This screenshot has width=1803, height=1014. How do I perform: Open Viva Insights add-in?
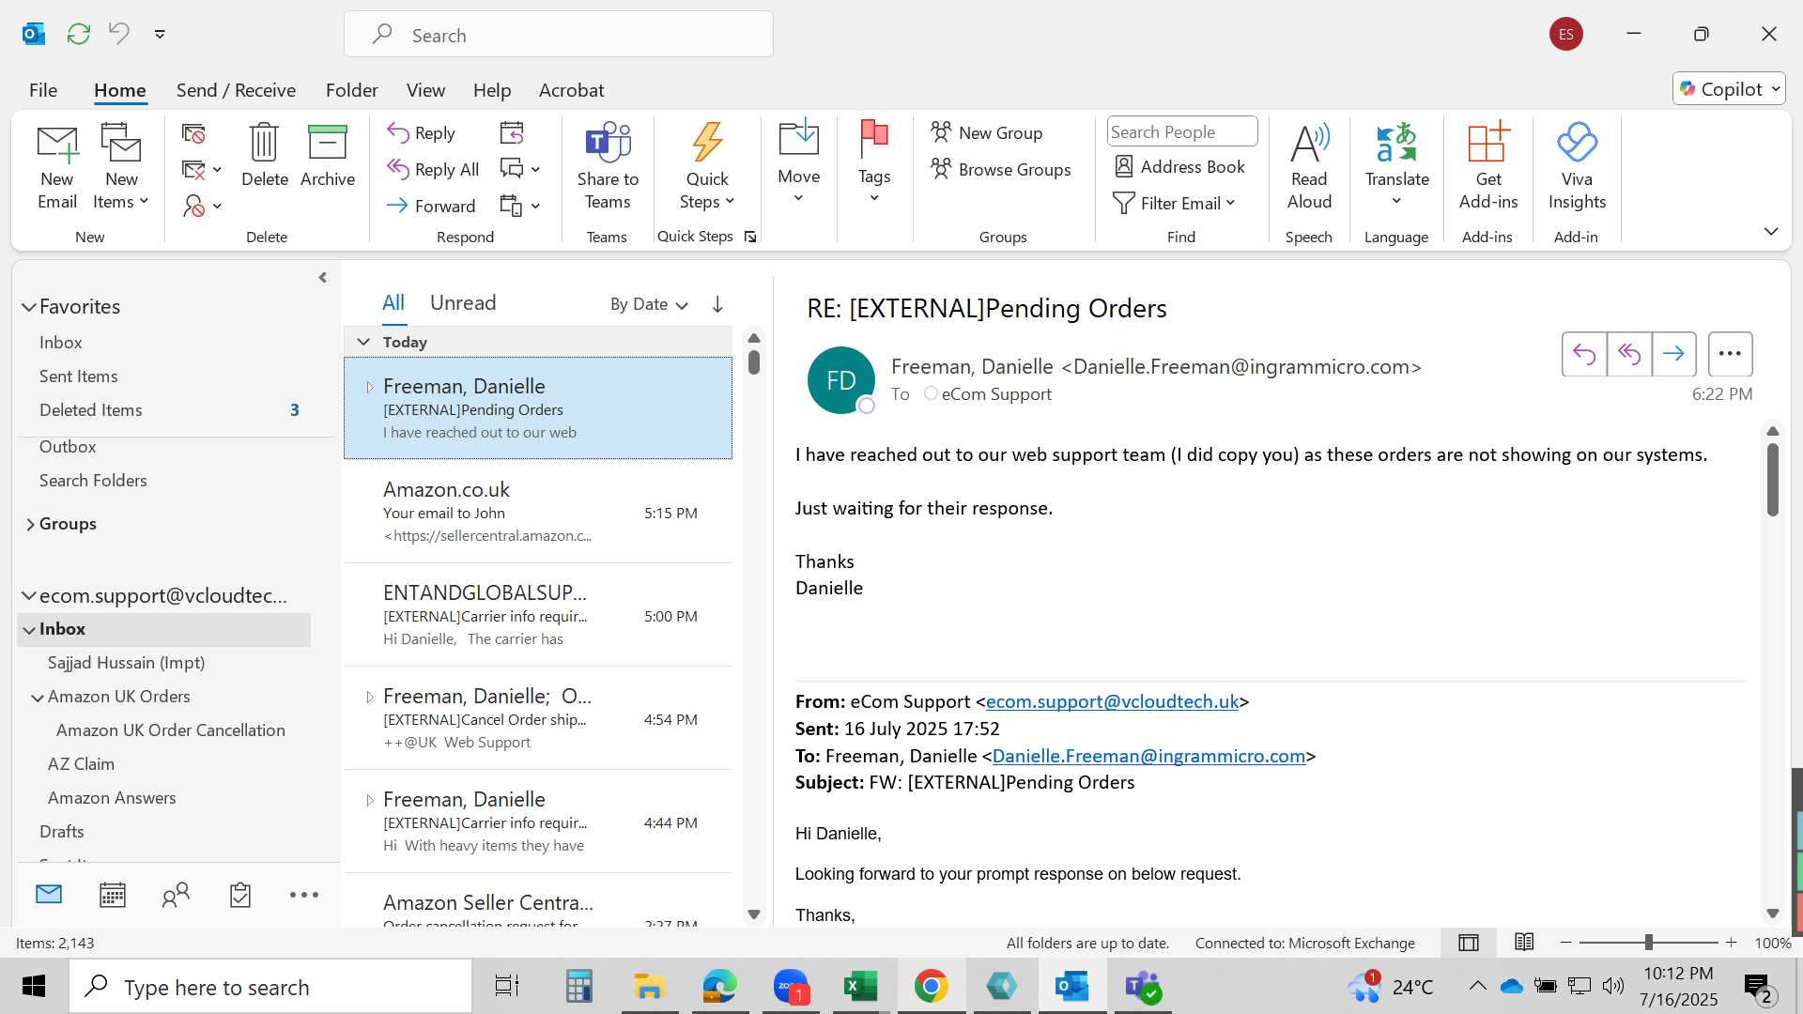tap(1577, 143)
